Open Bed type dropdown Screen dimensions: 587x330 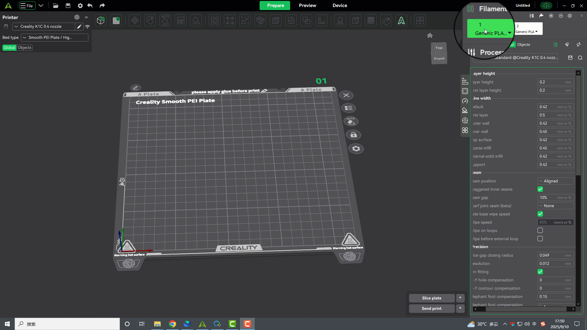[x=54, y=38]
